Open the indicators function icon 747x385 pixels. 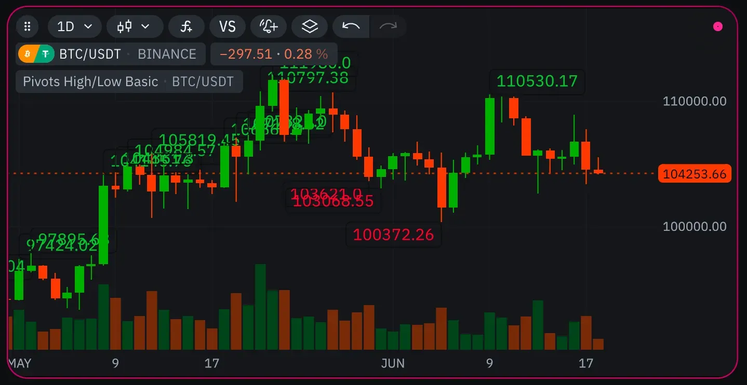186,26
